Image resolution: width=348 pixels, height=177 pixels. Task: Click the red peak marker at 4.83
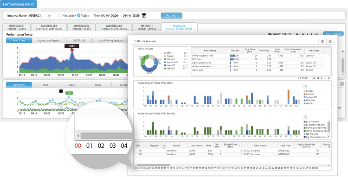[x=71, y=51]
